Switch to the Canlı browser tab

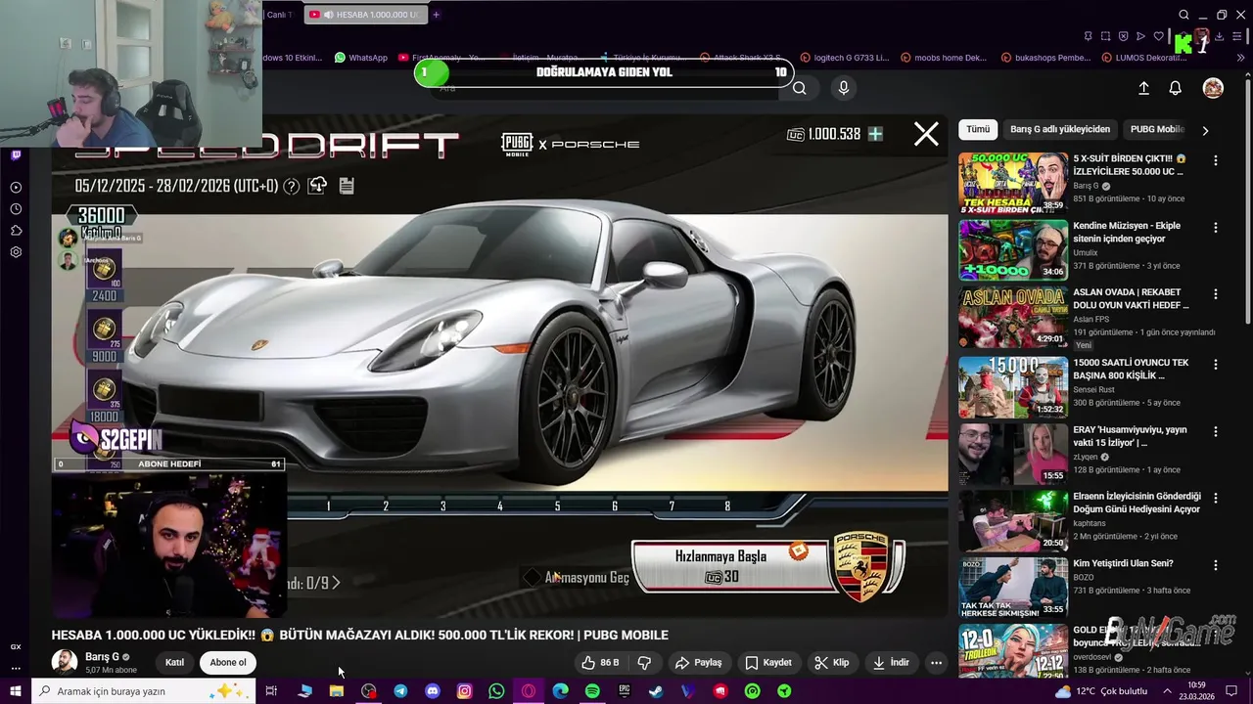278,15
